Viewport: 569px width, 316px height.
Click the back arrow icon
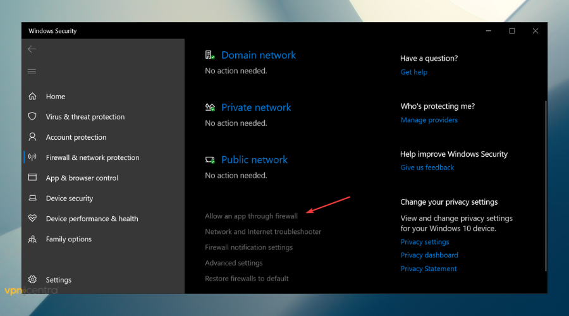point(32,49)
